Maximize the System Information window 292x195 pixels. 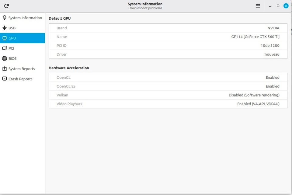pyautogui.click(x=278, y=6)
